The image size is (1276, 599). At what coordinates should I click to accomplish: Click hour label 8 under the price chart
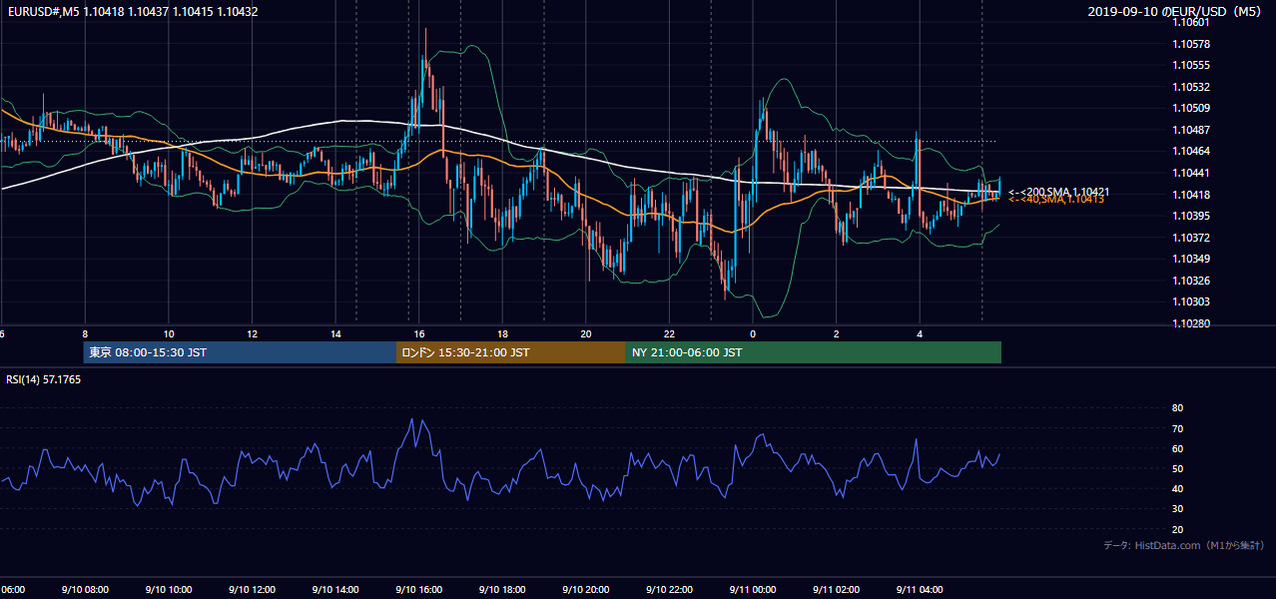(x=85, y=334)
